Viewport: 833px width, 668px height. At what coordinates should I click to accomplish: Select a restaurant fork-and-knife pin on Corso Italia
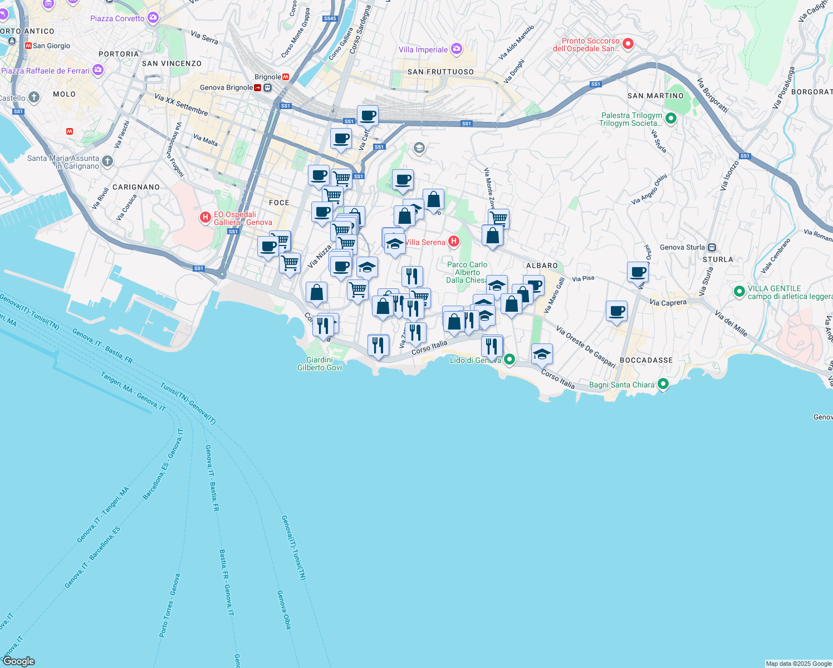point(415,331)
